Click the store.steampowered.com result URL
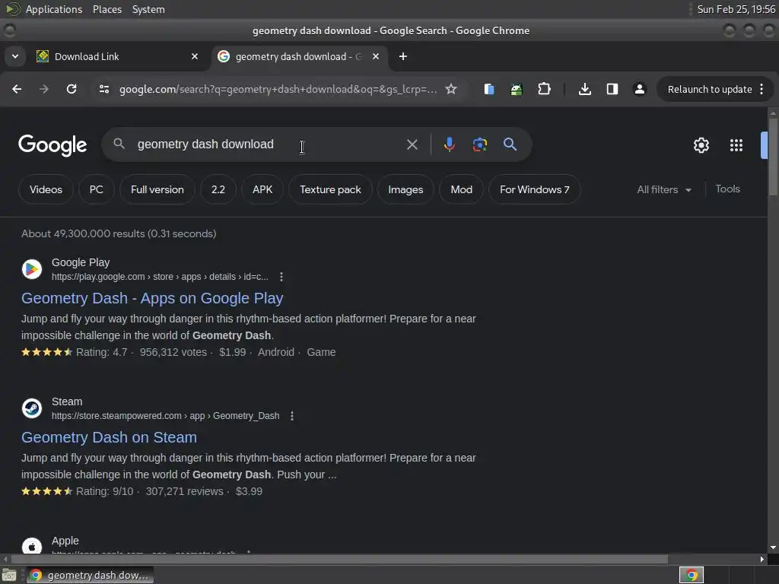 [165, 416]
